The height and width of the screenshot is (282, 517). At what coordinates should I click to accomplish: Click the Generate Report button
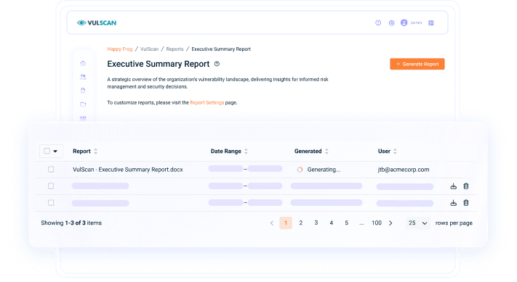click(x=417, y=64)
